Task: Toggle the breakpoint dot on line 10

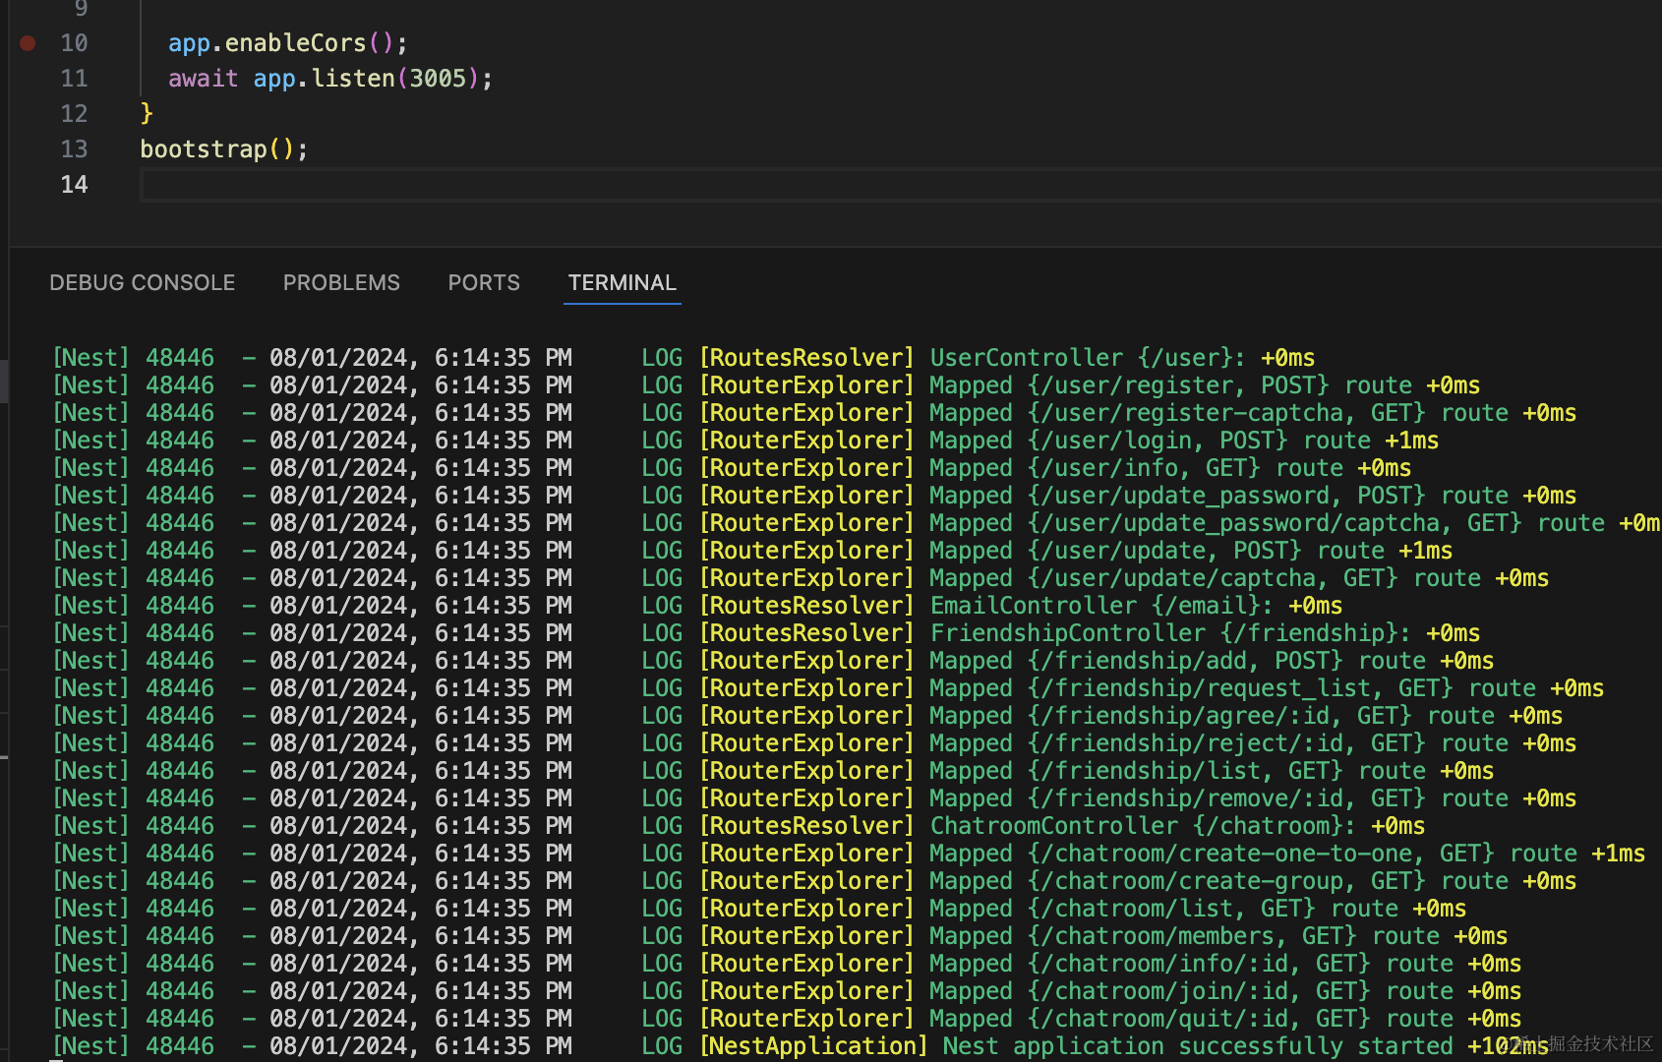Action: coord(28,43)
